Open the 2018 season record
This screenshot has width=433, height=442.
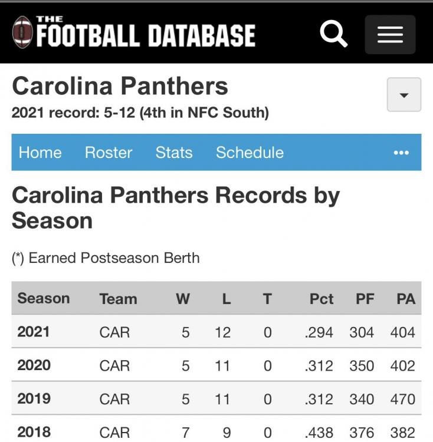34,432
